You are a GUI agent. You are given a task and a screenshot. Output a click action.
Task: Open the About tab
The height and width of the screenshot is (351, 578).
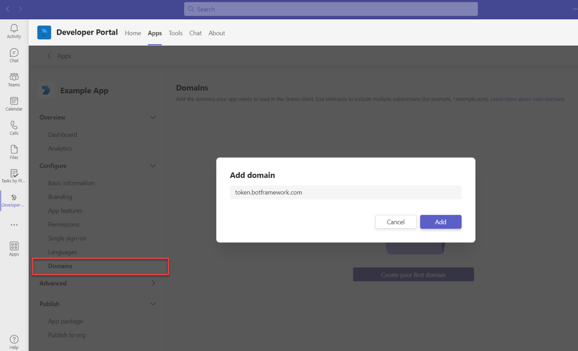pos(217,33)
